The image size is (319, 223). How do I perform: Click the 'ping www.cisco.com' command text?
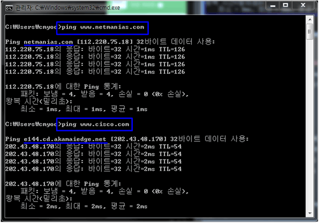[95, 124]
